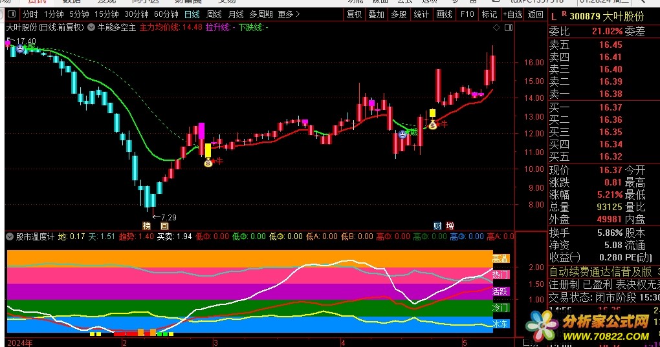
Task: Activate the 画线 drawing tool
Action: [x=444, y=14]
